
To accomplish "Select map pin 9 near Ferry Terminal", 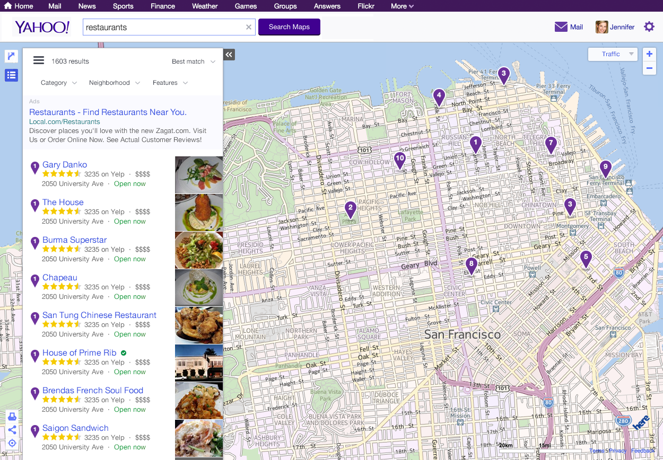I will (605, 169).
